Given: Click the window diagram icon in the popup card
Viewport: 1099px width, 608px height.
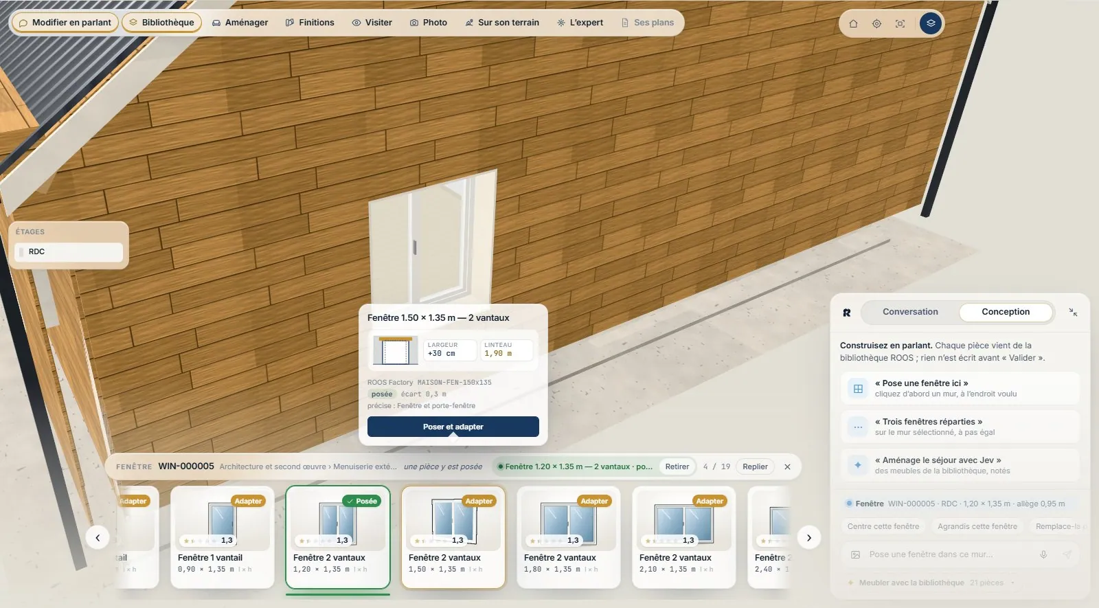Looking at the screenshot, I should click(395, 350).
